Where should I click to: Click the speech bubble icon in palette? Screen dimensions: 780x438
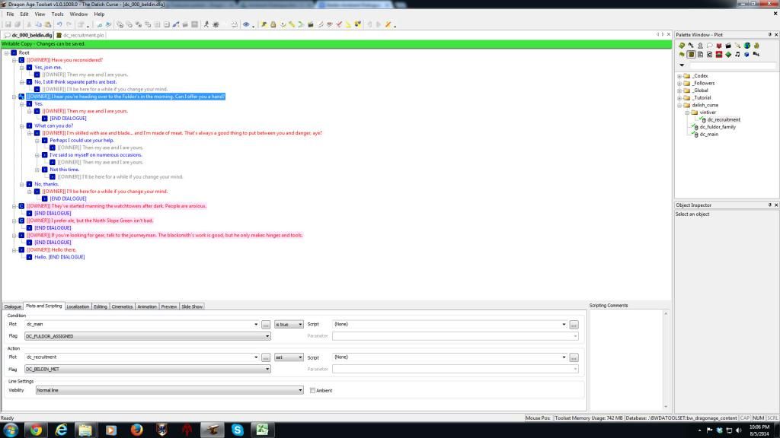pos(710,46)
